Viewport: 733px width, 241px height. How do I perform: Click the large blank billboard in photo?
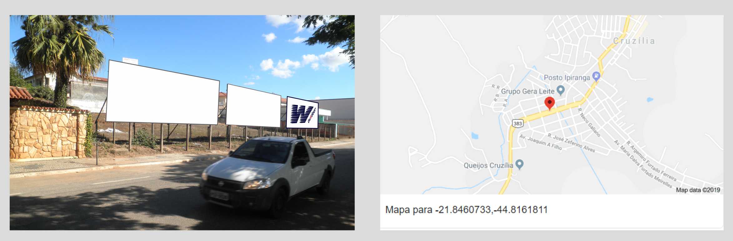coord(162,92)
